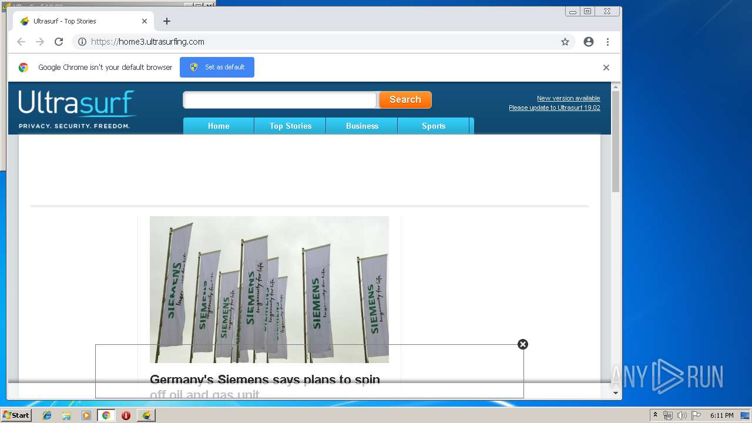This screenshot has height=423, width=752.
Task: Open the Top Stories navigation tab
Action: click(x=290, y=126)
